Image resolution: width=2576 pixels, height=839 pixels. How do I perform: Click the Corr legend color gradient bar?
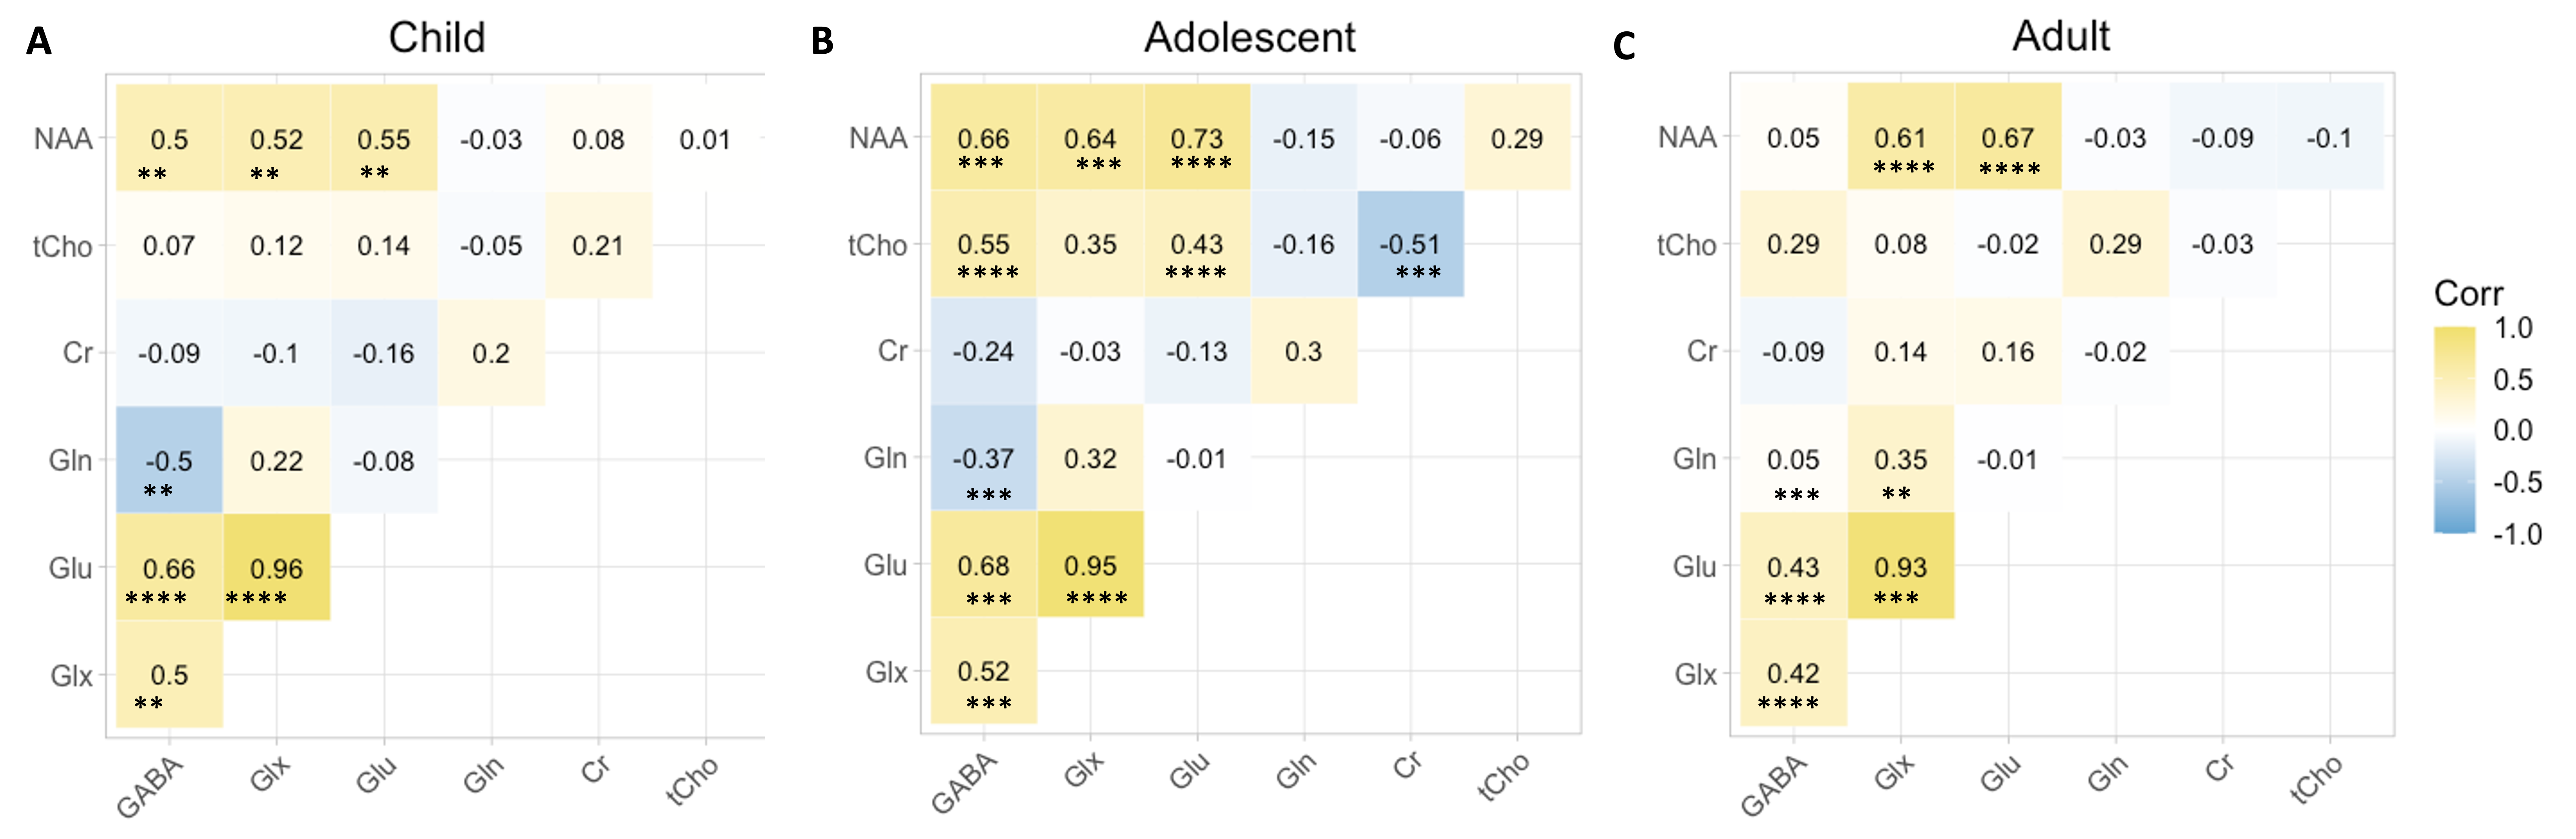tap(2455, 430)
